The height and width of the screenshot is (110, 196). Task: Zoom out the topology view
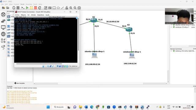[75, 8]
